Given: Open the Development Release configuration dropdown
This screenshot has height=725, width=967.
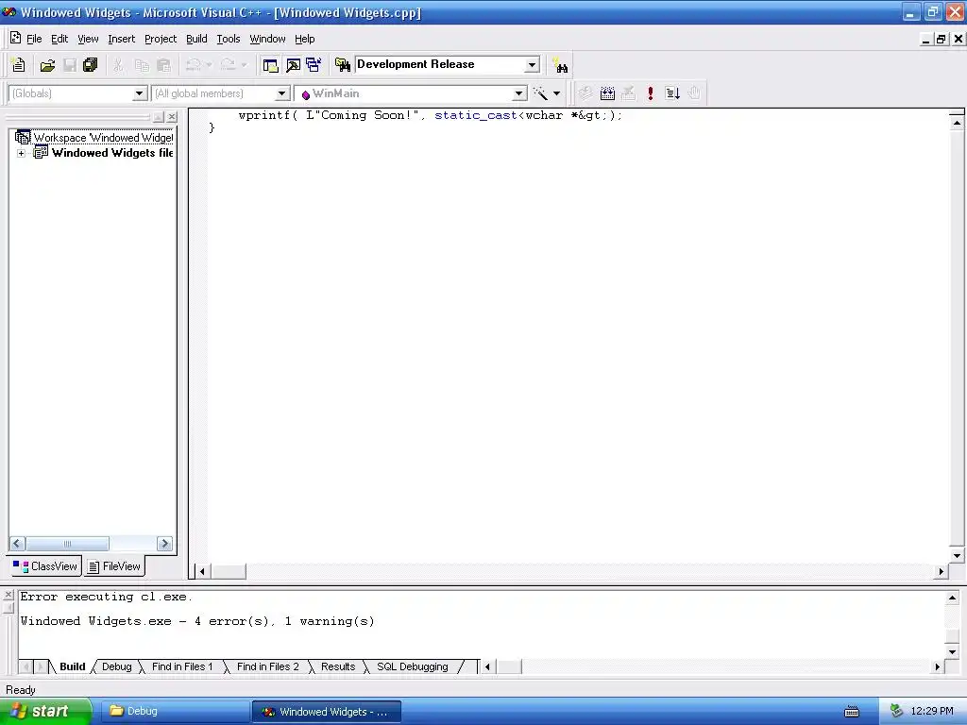Looking at the screenshot, I should [532, 65].
